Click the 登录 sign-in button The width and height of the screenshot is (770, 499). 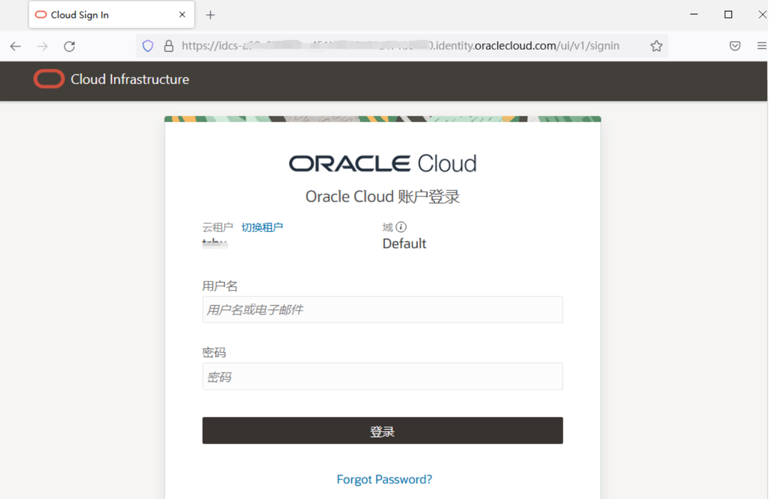[383, 431]
